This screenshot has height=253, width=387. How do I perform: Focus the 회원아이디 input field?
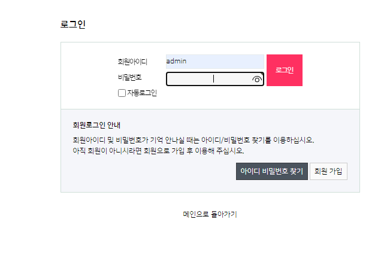coord(214,62)
